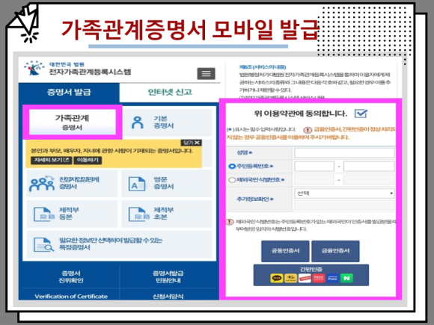The image size is (434, 325).
Task: Click the orange warning icon beside 금융인증서 notice
Action: (308, 130)
